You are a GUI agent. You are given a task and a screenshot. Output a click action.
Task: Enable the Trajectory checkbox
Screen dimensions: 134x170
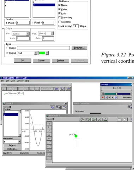(60, 17)
